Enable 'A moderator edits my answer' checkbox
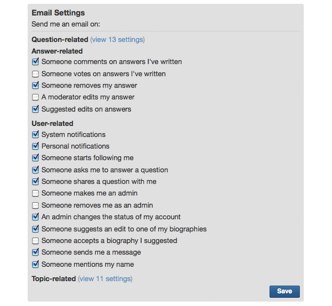Screen dimensions: 332x306 36,97
